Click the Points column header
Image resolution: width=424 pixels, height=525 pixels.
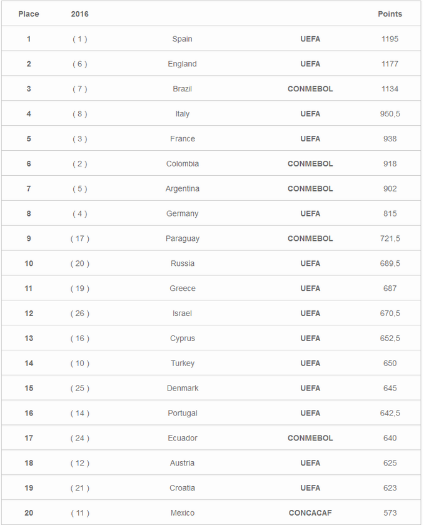click(x=390, y=14)
